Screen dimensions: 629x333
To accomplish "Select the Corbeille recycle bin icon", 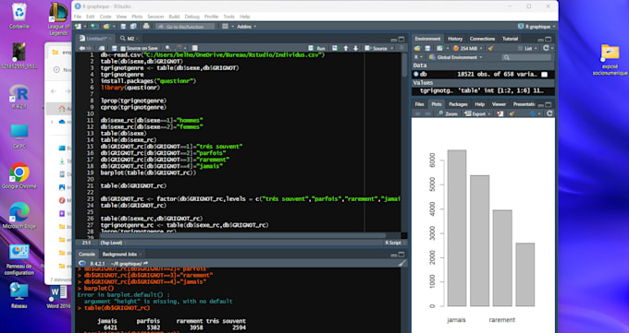I will [x=19, y=16].
